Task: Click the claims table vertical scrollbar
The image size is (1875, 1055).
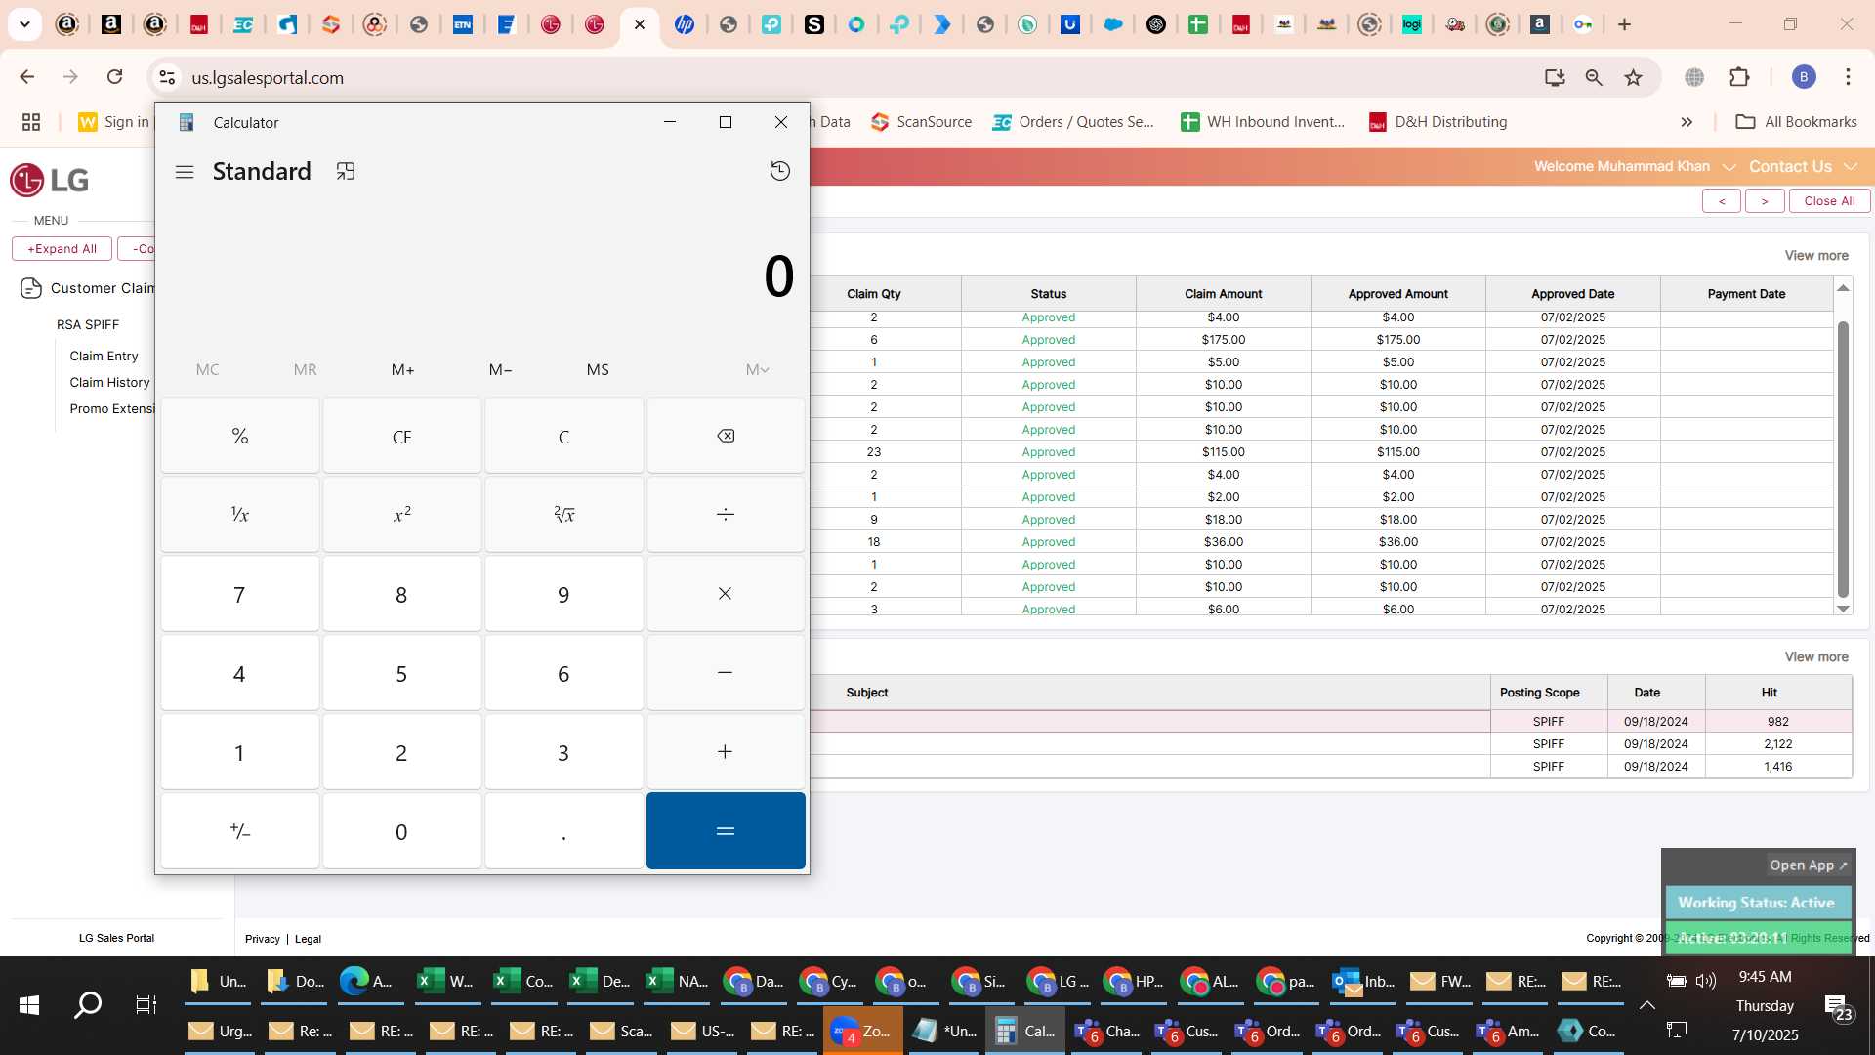Action: [1843, 459]
